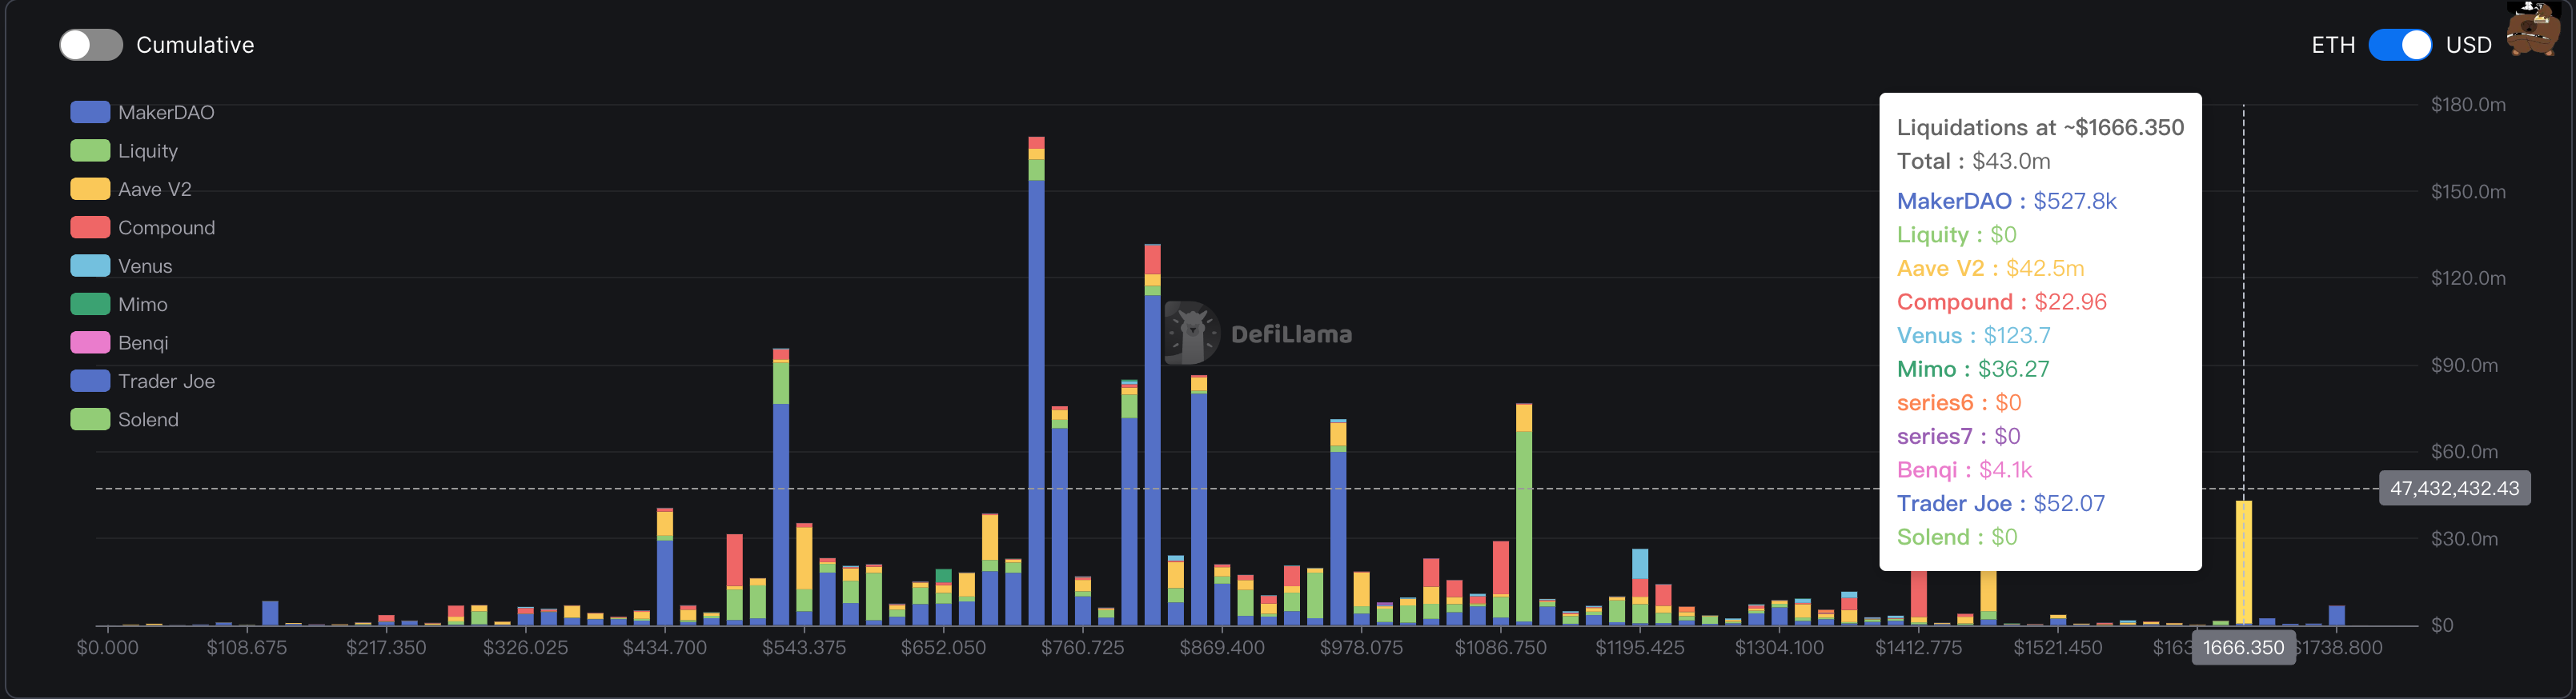The height and width of the screenshot is (699, 2576).
Task: Toggle the Solend legend label
Action: click(148, 419)
